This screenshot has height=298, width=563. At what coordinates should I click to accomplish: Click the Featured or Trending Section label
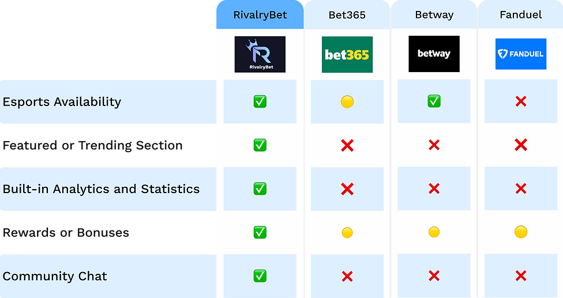point(93,146)
